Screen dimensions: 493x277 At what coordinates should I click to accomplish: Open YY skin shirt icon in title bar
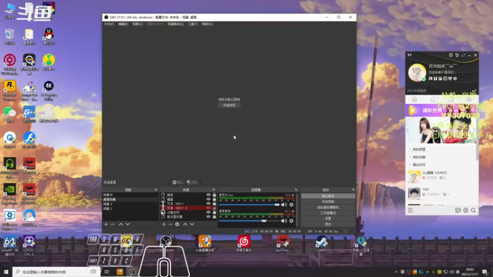coord(457,55)
